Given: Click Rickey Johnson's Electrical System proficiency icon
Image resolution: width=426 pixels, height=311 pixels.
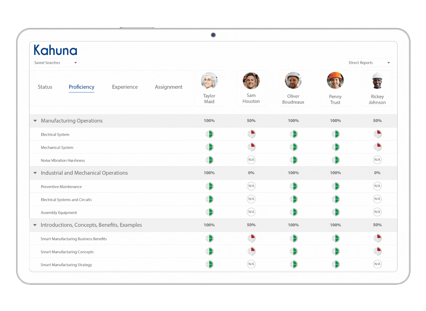Looking at the screenshot, I should tap(377, 134).
